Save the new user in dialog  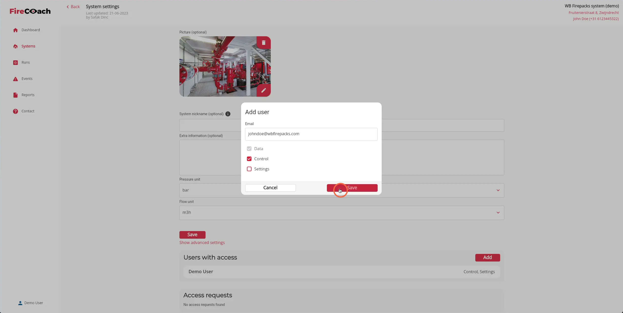(352, 188)
